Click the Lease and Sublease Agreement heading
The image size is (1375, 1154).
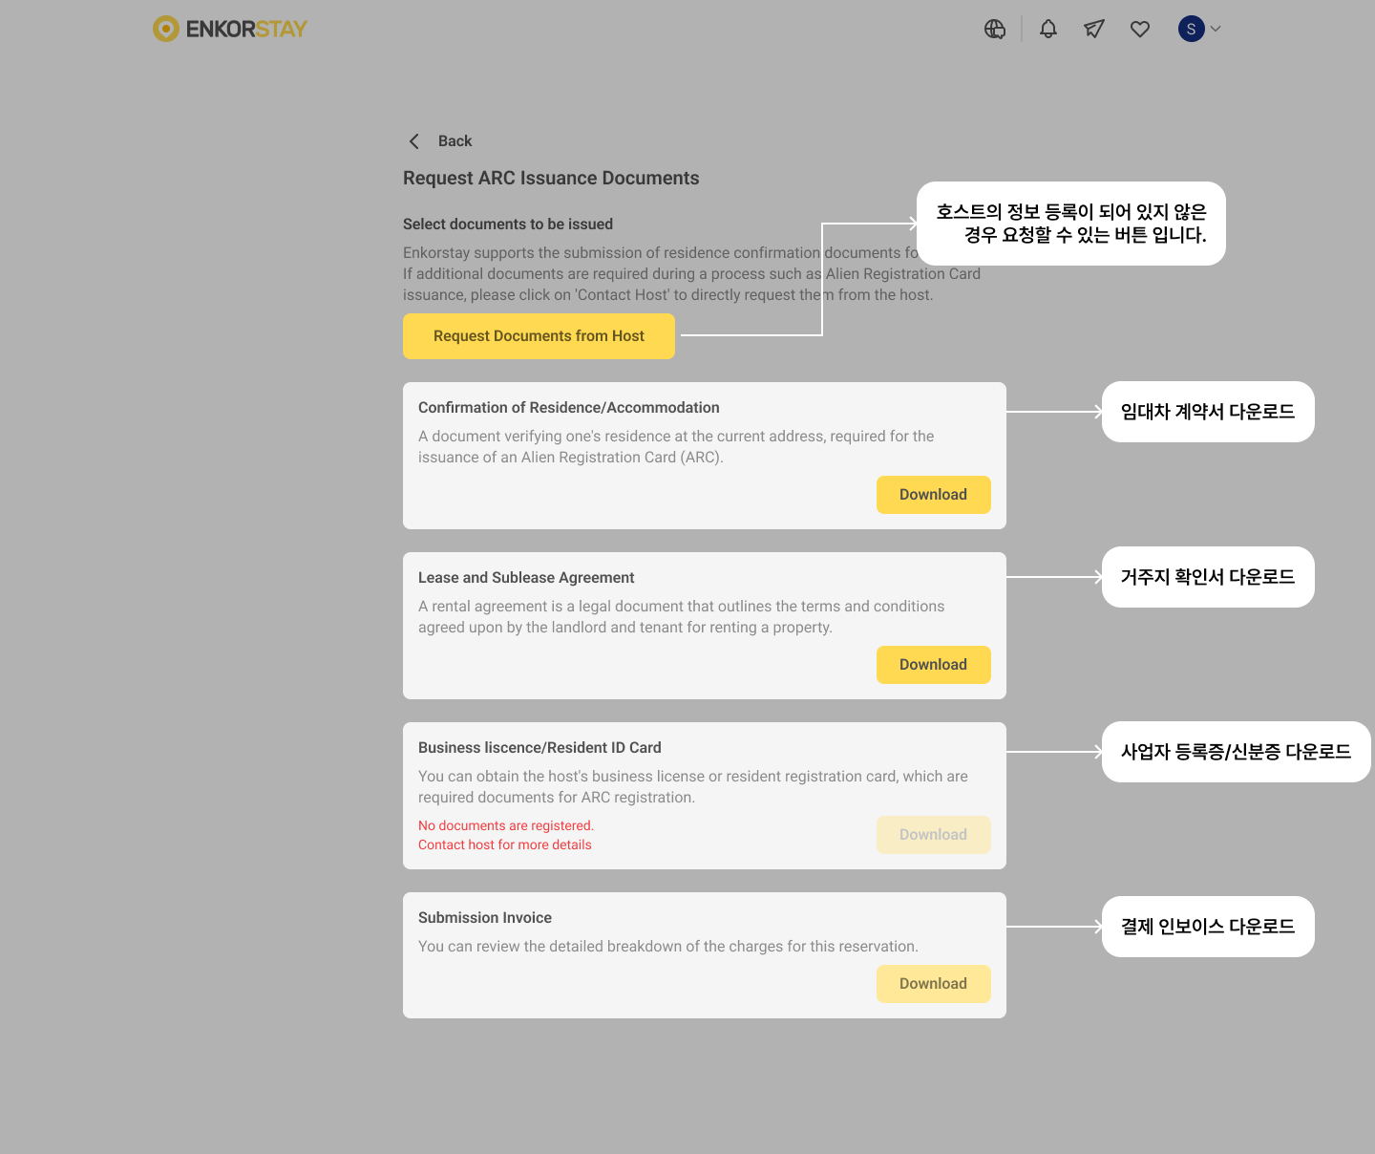[526, 578]
